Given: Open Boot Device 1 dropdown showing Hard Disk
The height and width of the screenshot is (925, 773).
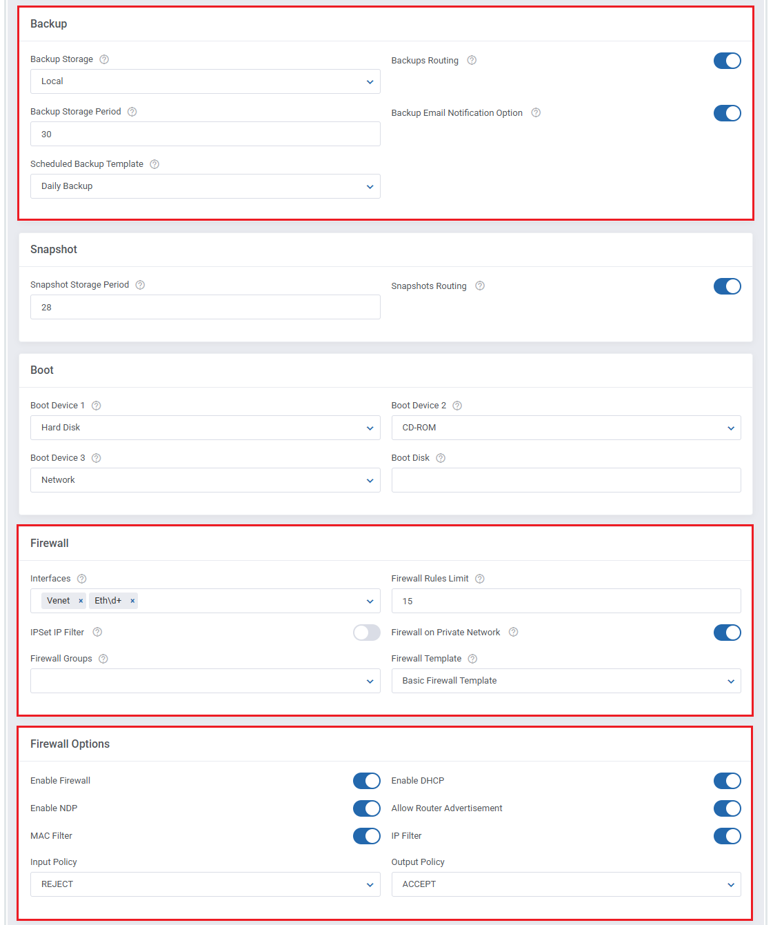Looking at the screenshot, I should pos(205,428).
